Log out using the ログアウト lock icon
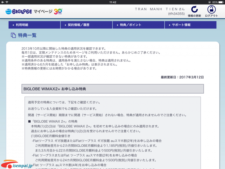Viewport: 225px width, 169px height. (x=211, y=12)
